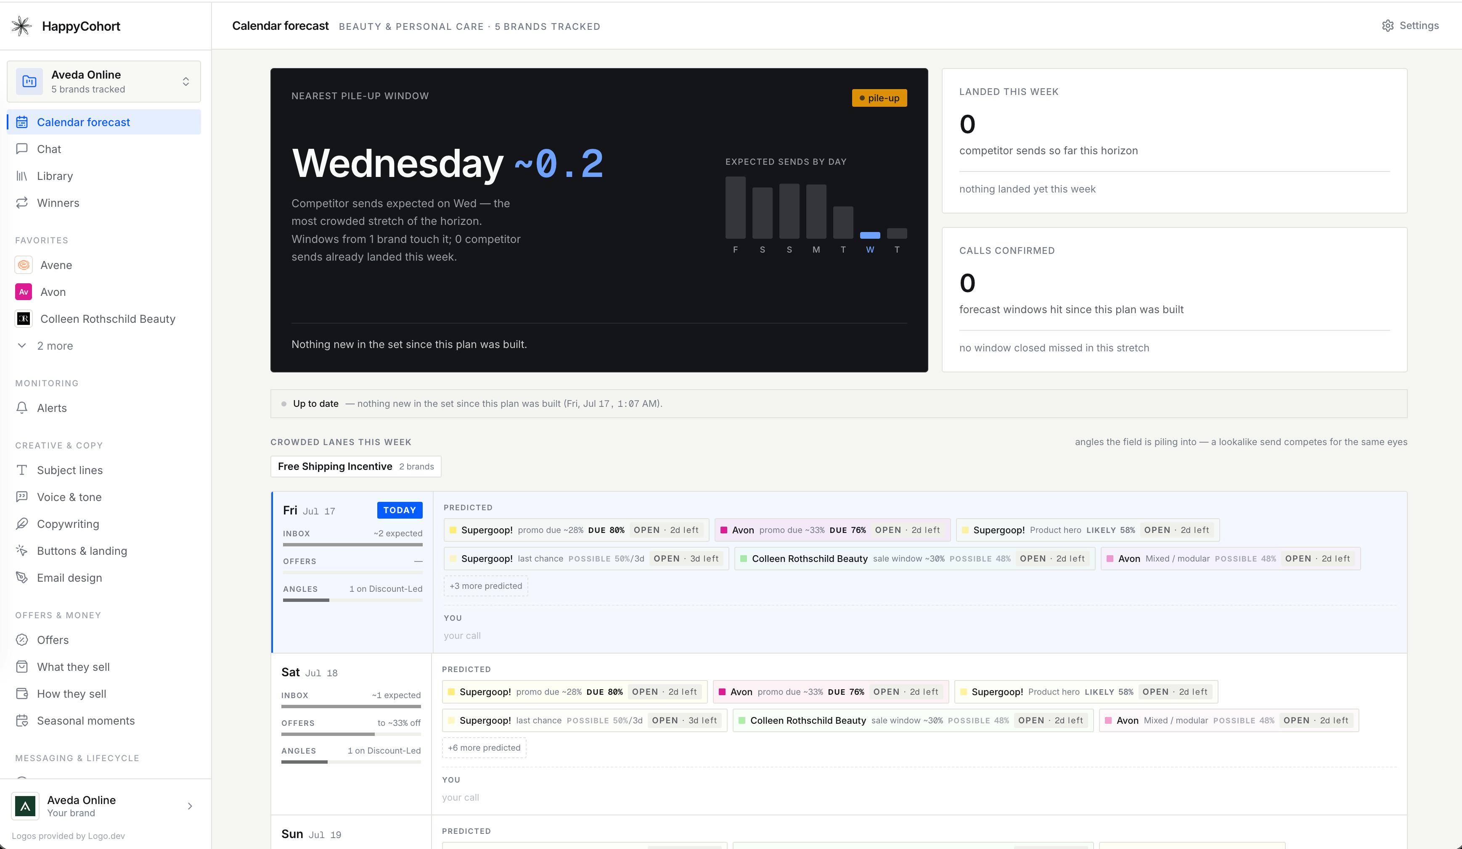Click the workspace folder icon beside Aveda Online

[x=29, y=81]
